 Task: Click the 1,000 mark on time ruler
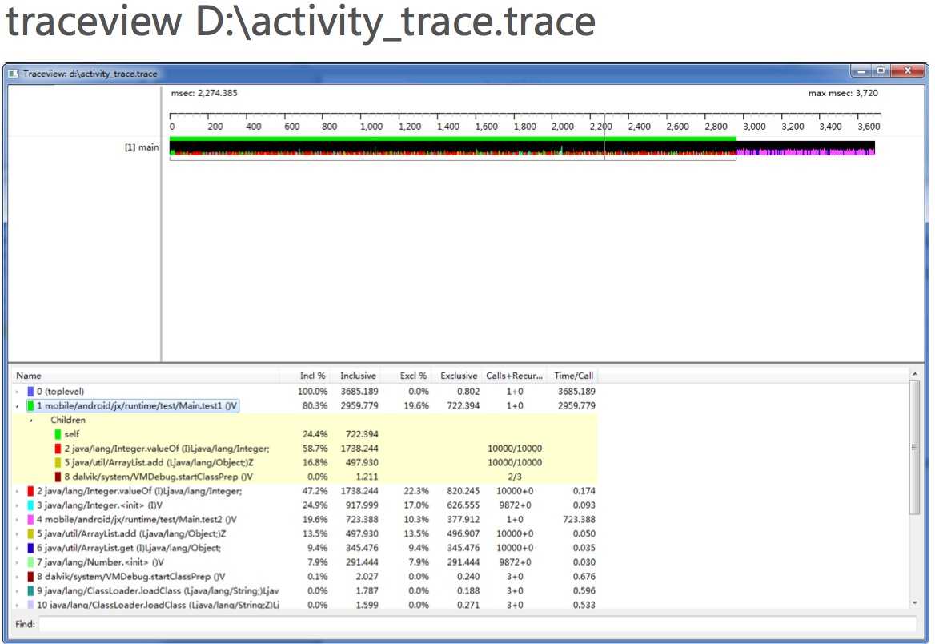371,127
